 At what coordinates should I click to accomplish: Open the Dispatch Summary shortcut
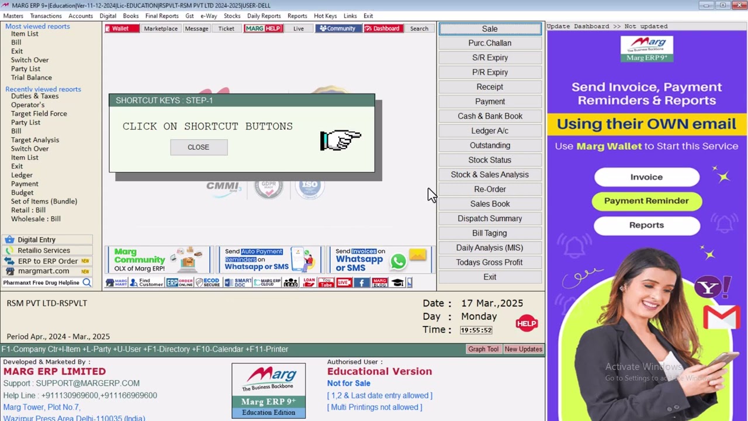[x=490, y=219]
